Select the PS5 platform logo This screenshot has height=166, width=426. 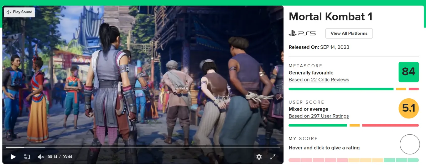(x=302, y=33)
